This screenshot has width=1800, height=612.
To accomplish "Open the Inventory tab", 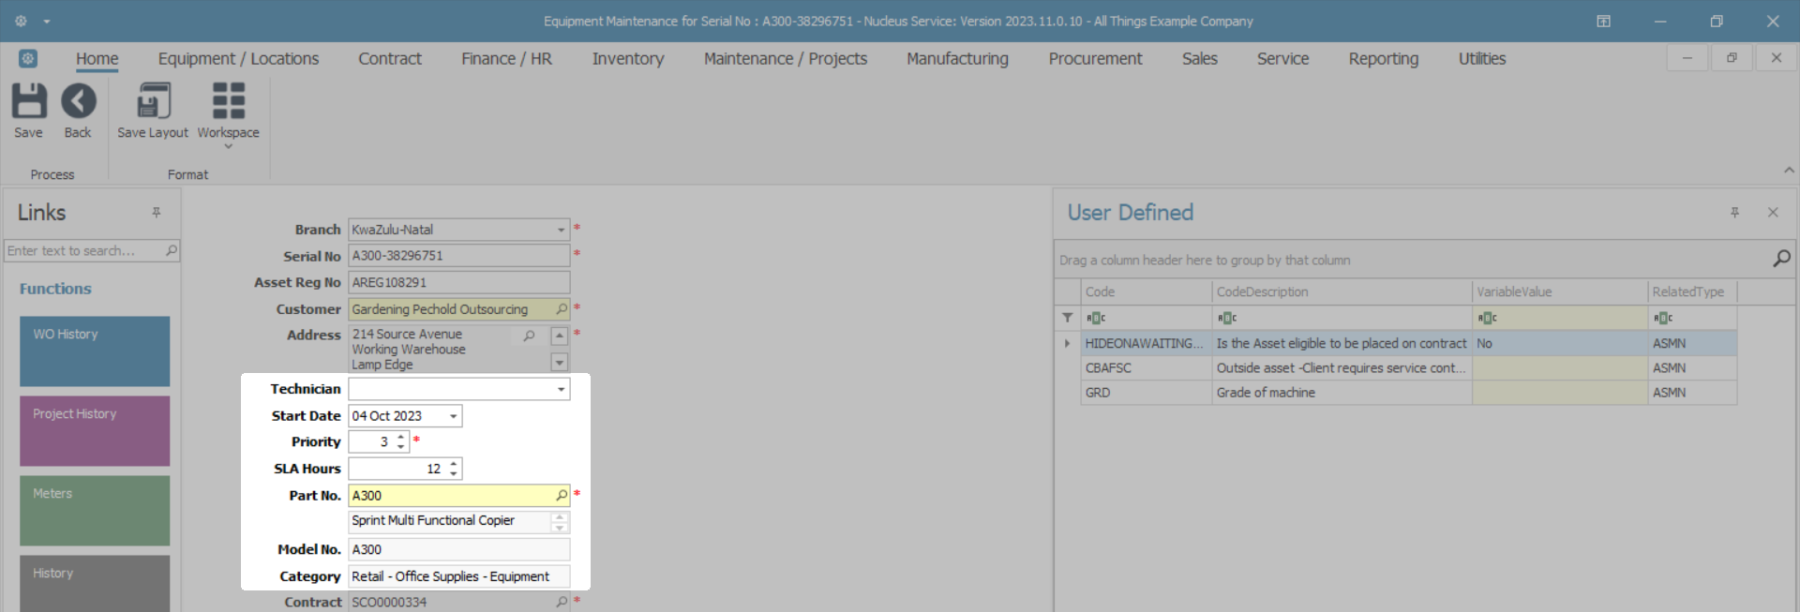I will coord(628,58).
